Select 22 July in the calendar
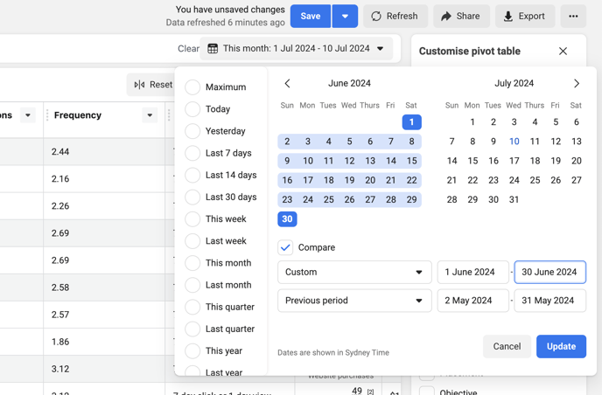The width and height of the screenshot is (602, 395). [472, 180]
